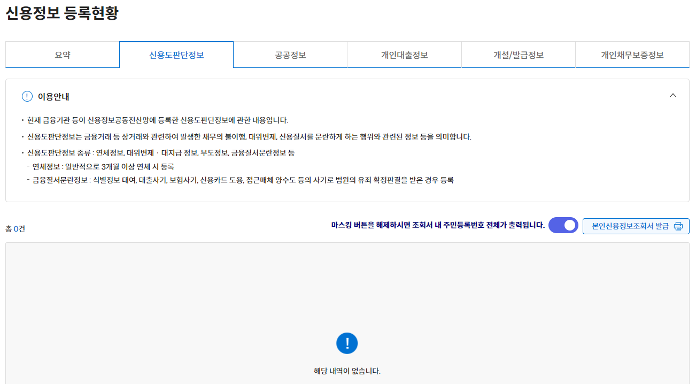Click the 해당 내역이 없습니다. message

(347, 371)
